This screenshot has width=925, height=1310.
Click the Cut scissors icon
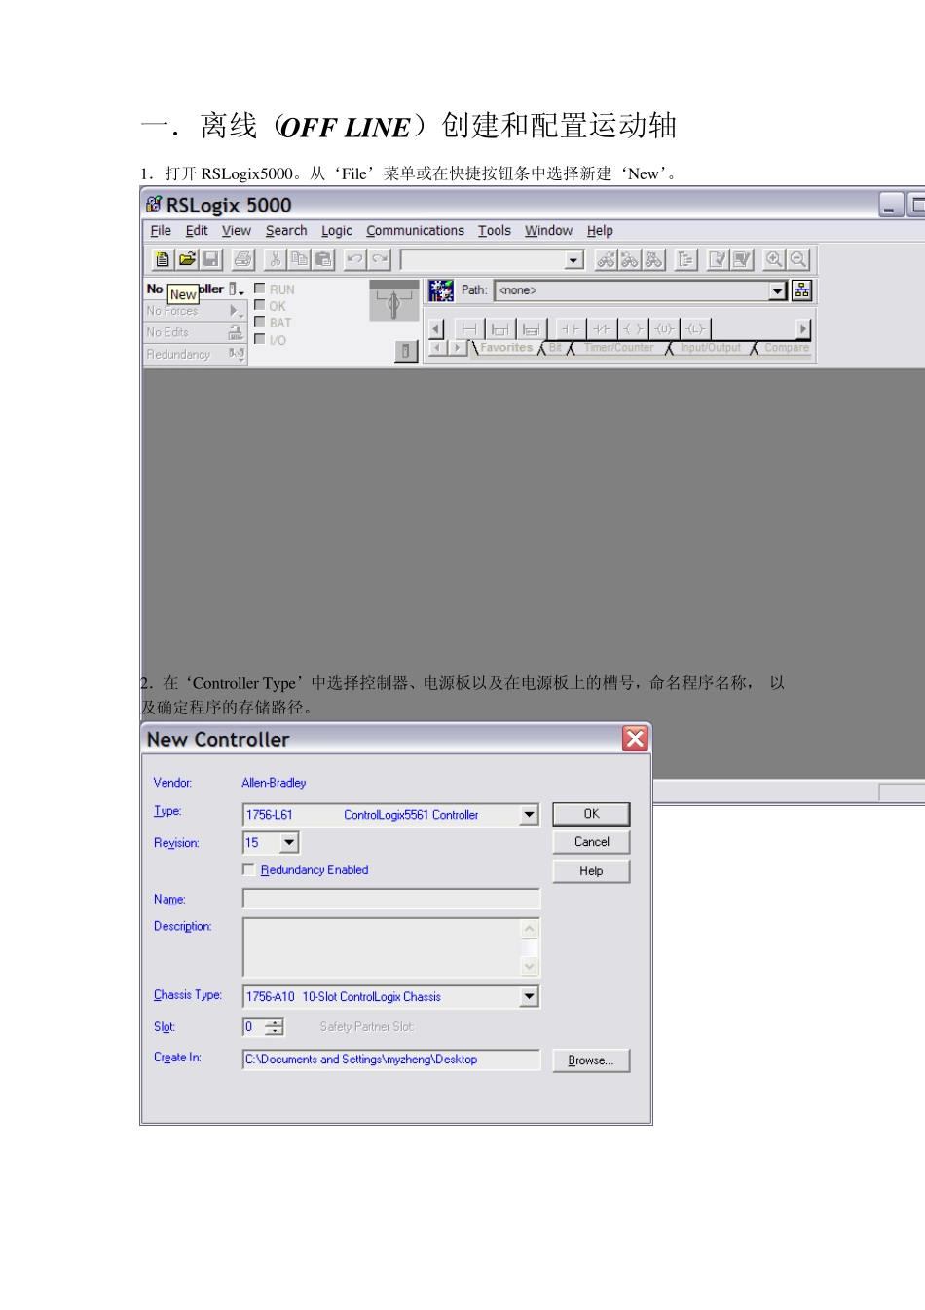[x=276, y=259]
